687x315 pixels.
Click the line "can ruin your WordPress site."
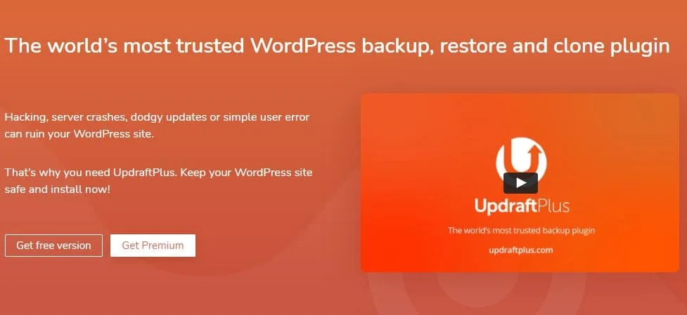(x=79, y=134)
